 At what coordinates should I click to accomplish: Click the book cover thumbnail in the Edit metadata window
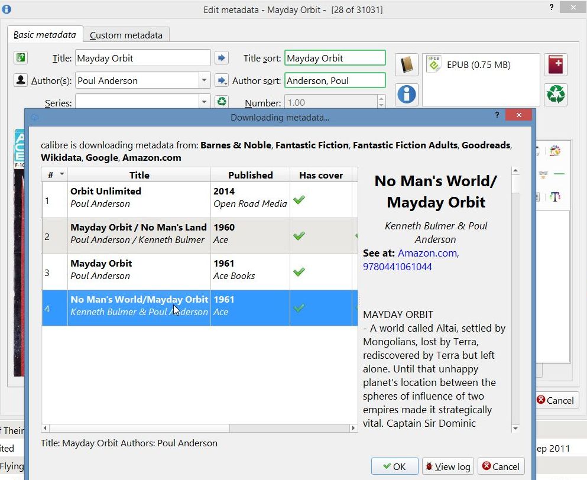tap(19, 252)
